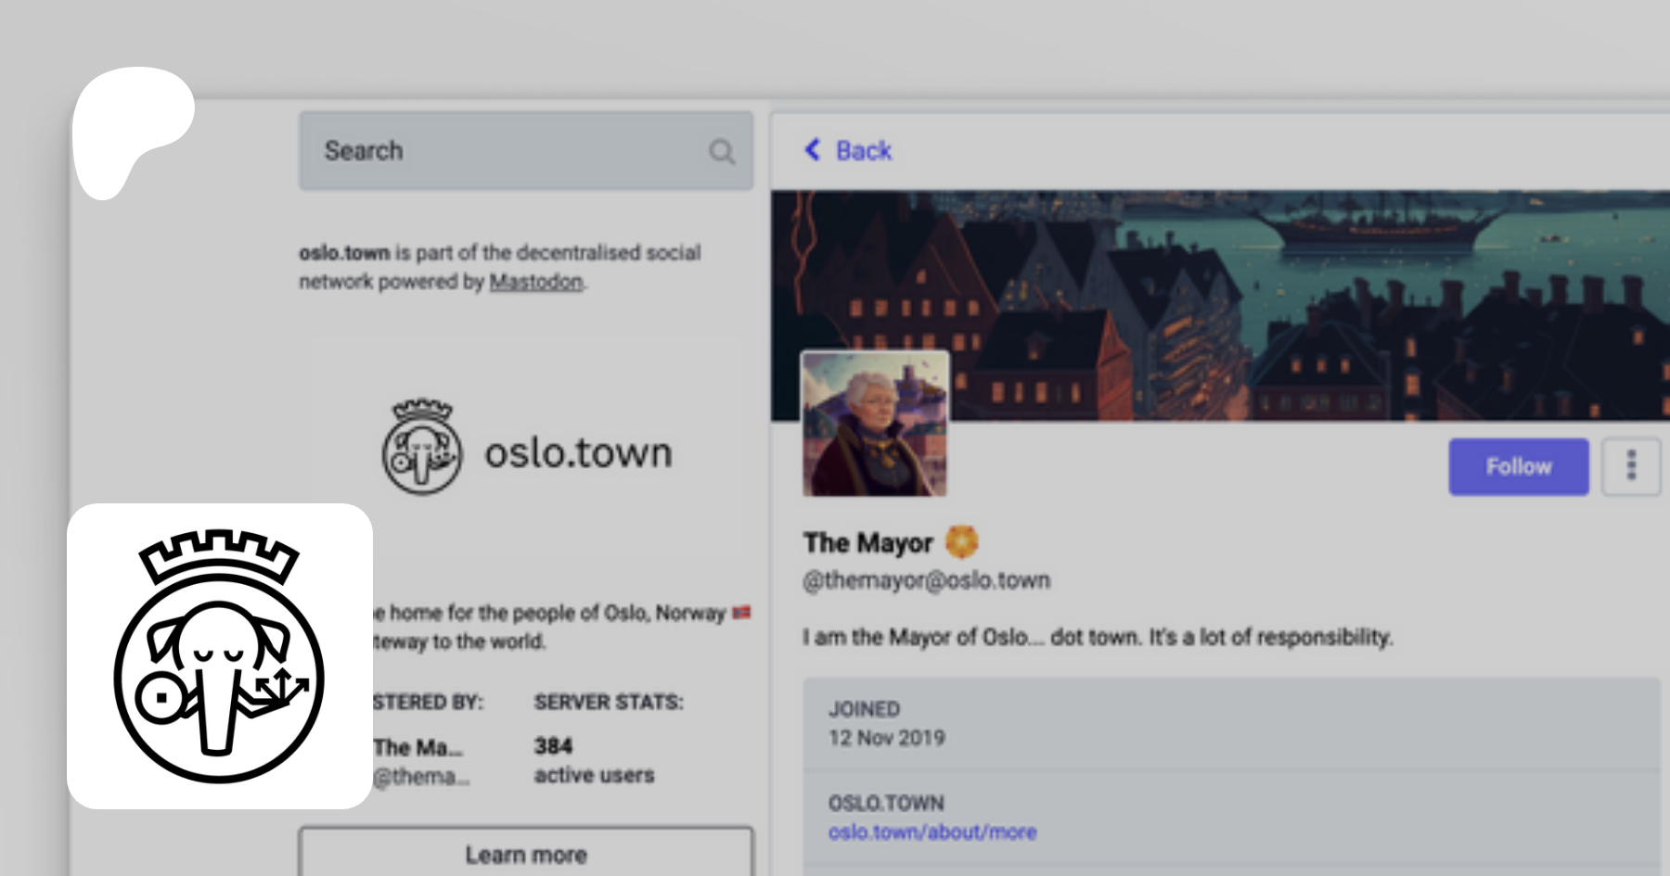Click the Norway flag emoji
1670x876 pixels.
[741, 613]
